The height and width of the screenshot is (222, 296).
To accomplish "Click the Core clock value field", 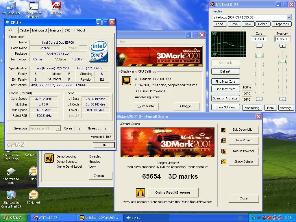I will point(259,39).
